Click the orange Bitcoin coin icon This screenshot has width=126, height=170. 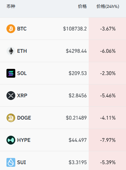pos(11,29)
